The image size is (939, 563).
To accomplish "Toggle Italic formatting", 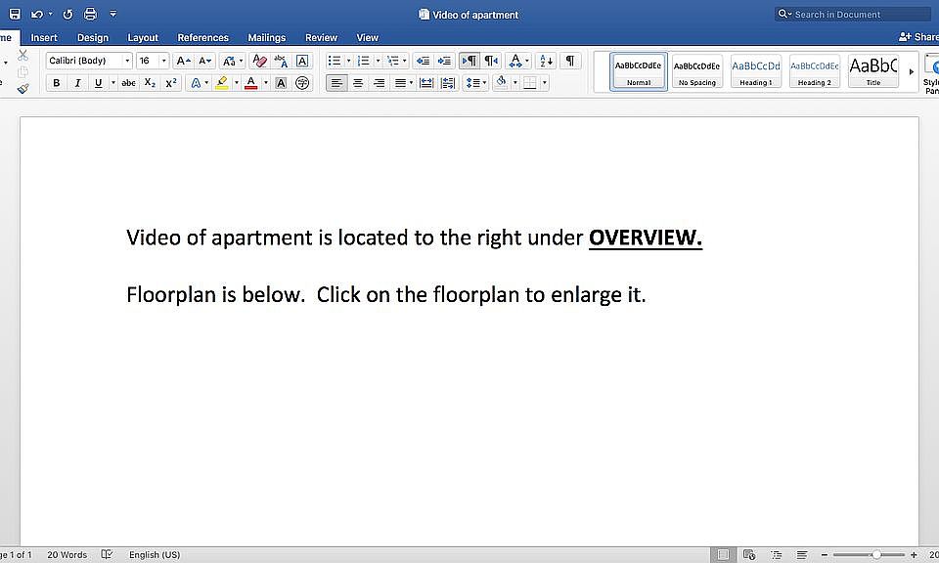I will tap(77, 83).
